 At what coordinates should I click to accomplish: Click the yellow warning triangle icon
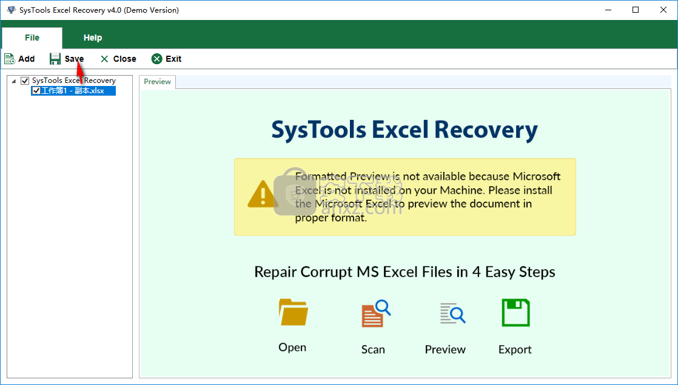tap(263, 194)
